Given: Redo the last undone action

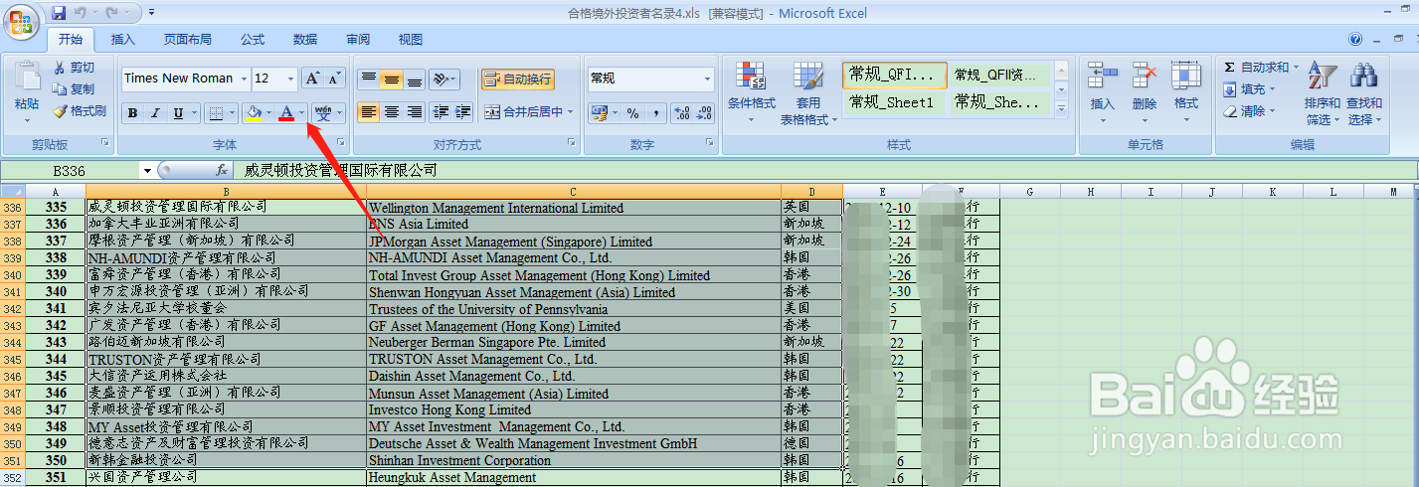Looking at the screenshot, I should coord(112,13).
